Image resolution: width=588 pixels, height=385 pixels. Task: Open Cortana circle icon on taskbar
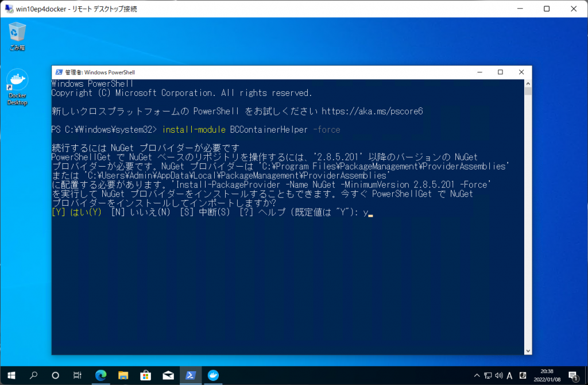tap(56, 375)
